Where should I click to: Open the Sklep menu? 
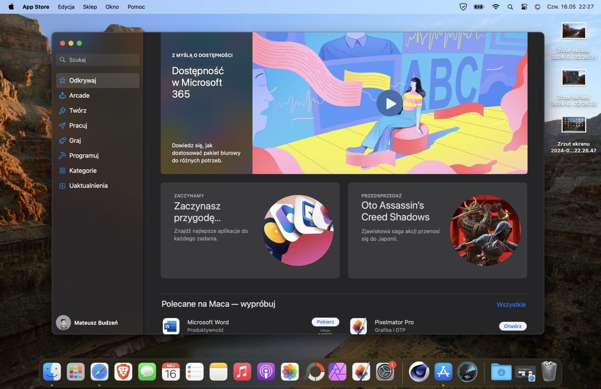coord(90,7)
